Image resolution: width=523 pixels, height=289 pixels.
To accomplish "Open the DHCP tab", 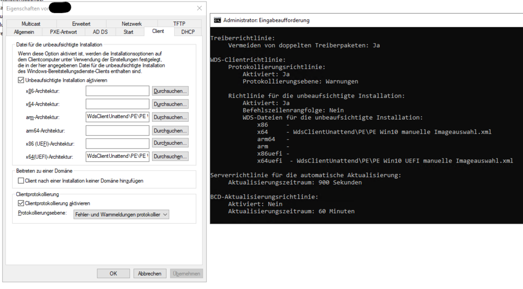I will click(188, 32).
